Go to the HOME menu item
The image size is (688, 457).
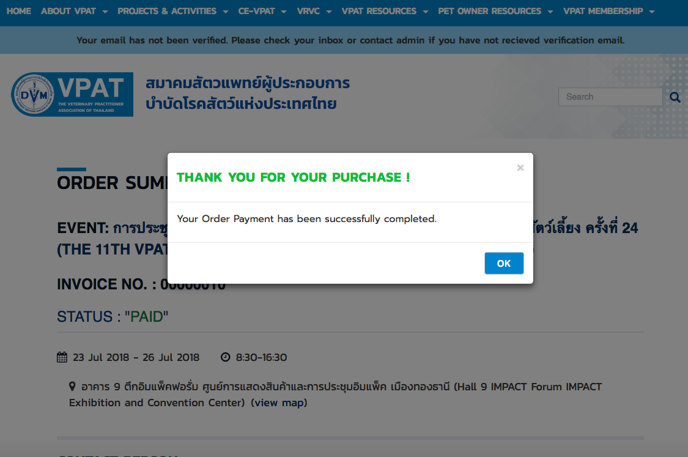click(19, 11)
